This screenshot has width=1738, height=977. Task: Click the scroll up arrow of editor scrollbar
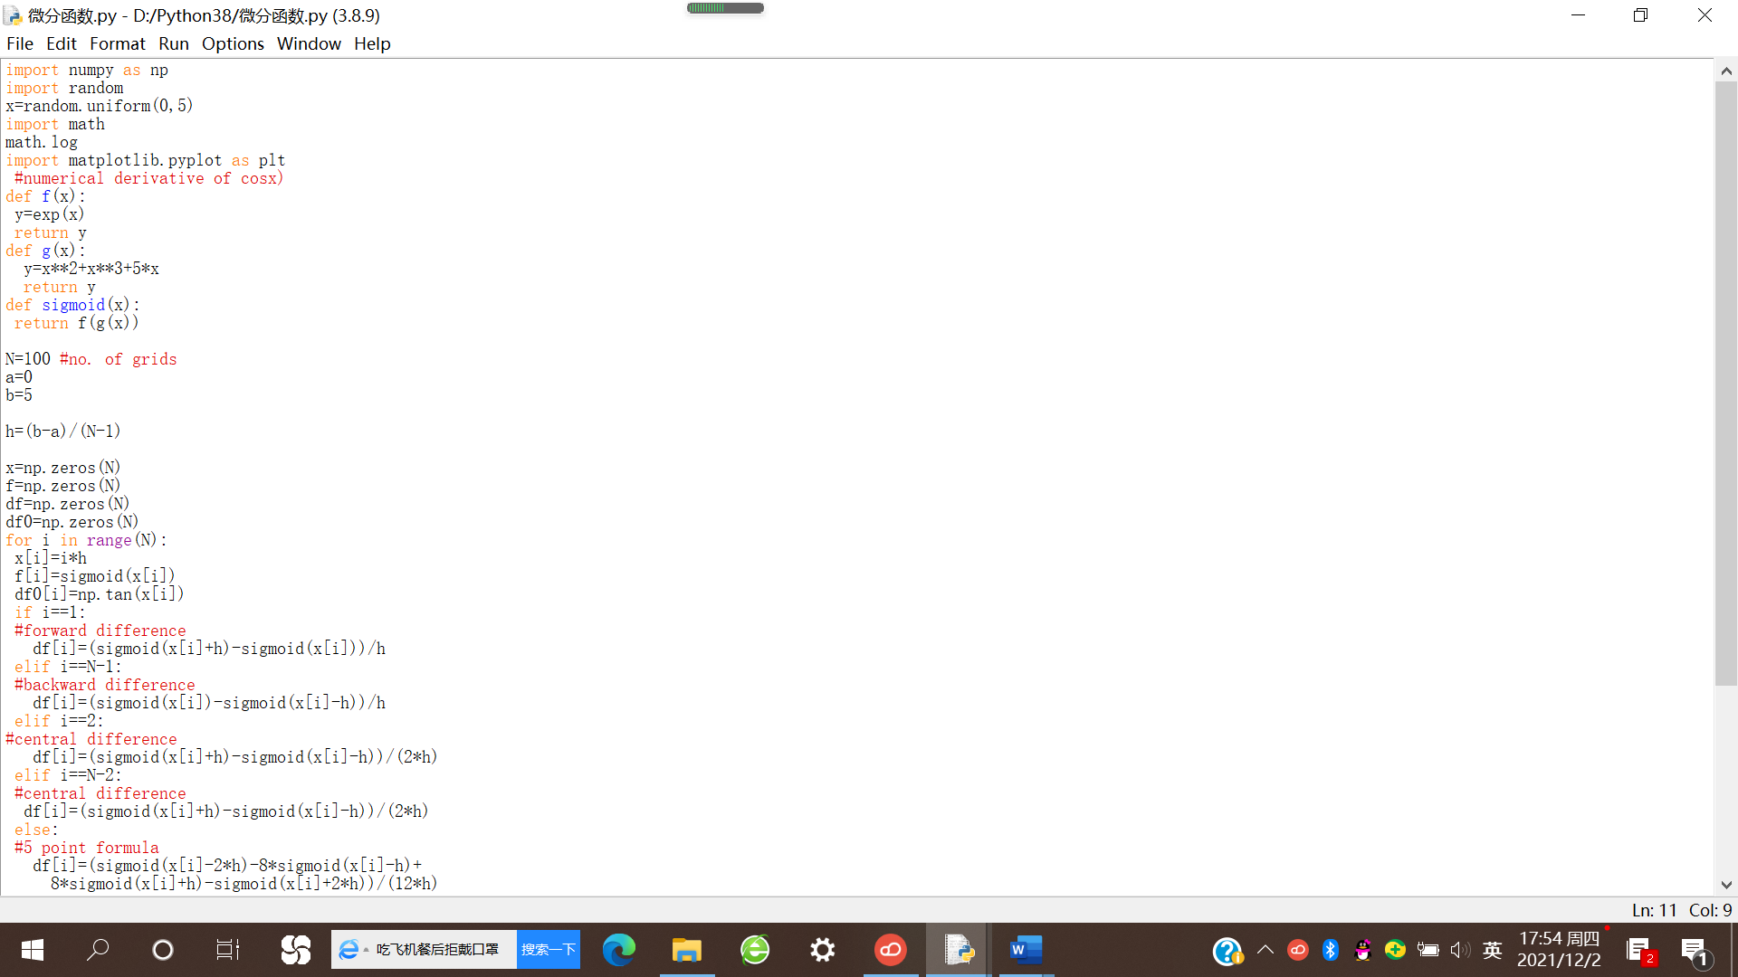[x=1726, y=71]
